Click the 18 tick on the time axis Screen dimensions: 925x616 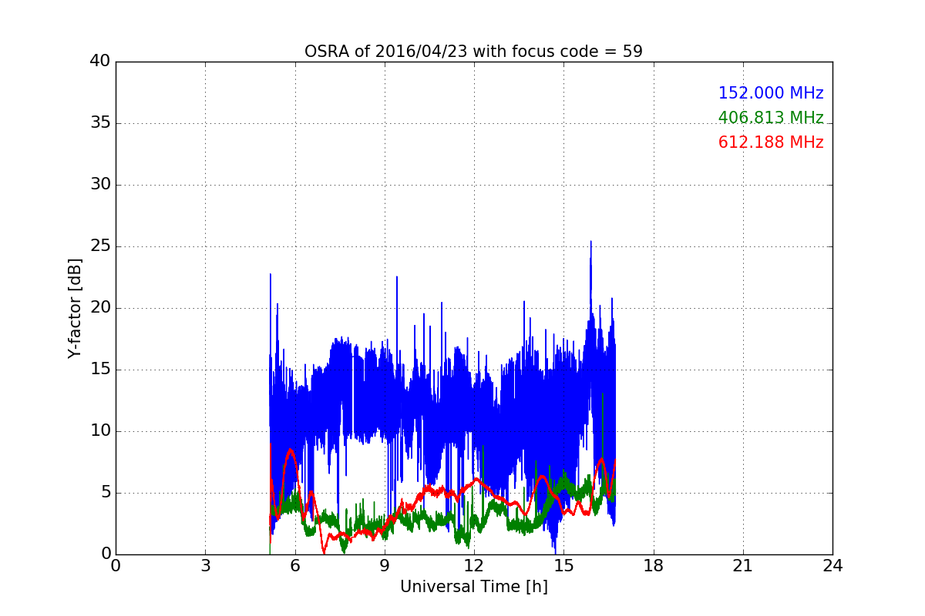[654, 566]
